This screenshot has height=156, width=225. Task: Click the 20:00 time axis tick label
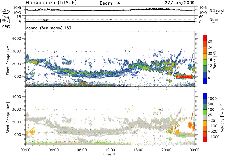tap(166, 150)
